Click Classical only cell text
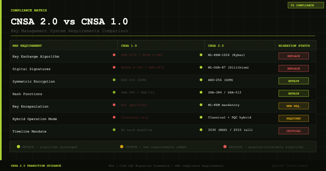 pyautogui.click(x=135, y=117)
